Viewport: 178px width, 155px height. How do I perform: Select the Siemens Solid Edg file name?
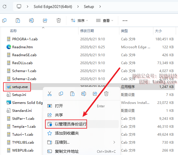click(x=27, y=103)
